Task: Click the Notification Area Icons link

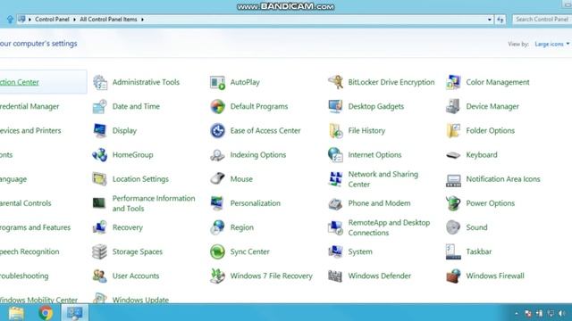Action: pos(503,179)
